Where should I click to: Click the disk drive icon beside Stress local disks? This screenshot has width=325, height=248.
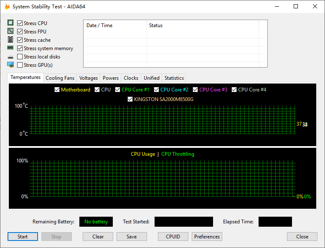[x=10, y=57]
